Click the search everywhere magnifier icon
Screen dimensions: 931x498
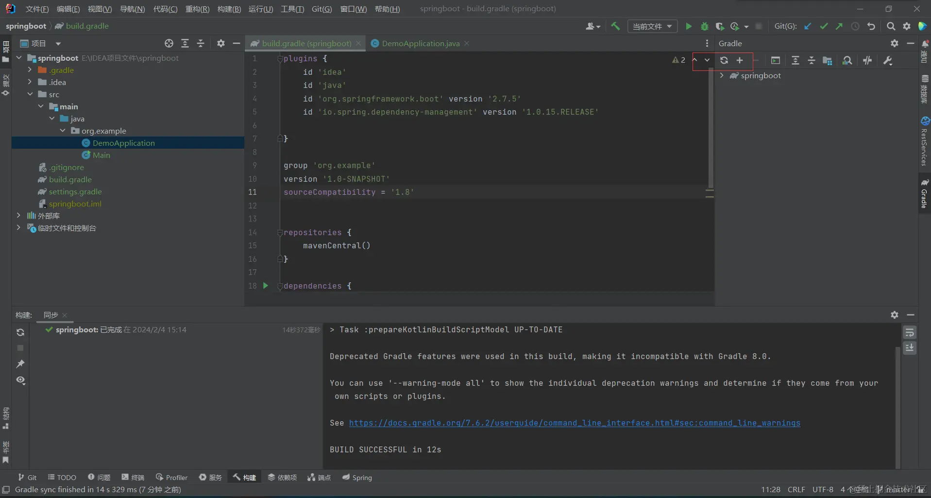click(891, 26)
